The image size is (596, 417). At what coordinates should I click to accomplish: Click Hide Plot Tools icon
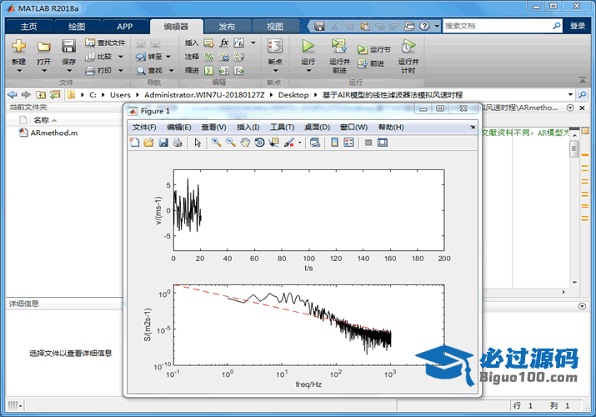368,143
